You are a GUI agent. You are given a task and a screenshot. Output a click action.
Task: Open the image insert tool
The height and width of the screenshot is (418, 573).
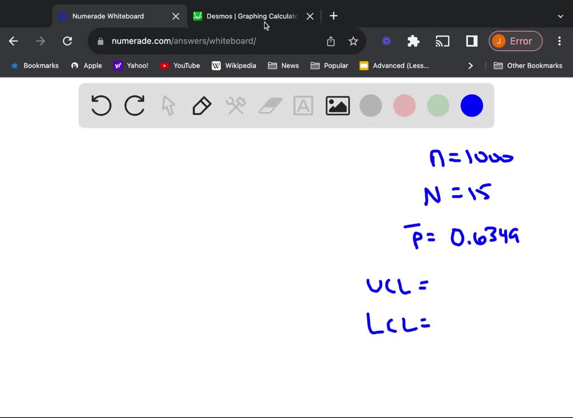pos(337,105)
